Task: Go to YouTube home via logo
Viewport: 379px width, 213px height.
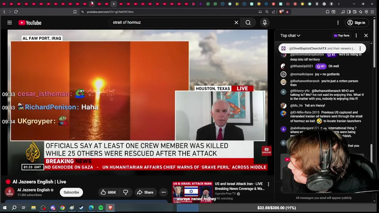Action: [x=30, y=23]
